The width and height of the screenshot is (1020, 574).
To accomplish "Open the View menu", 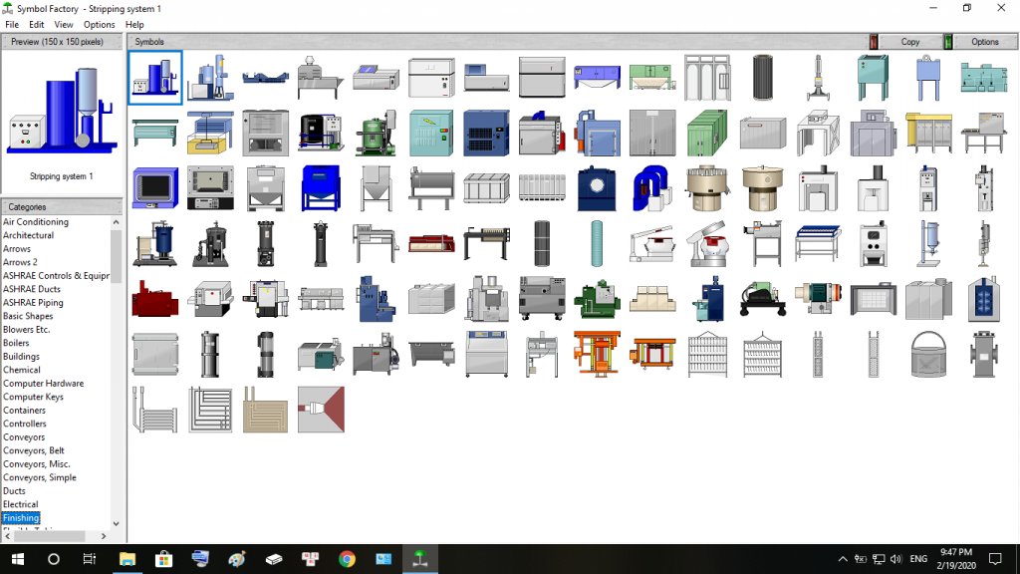I will pyautogui.click(x=64, y=24).
